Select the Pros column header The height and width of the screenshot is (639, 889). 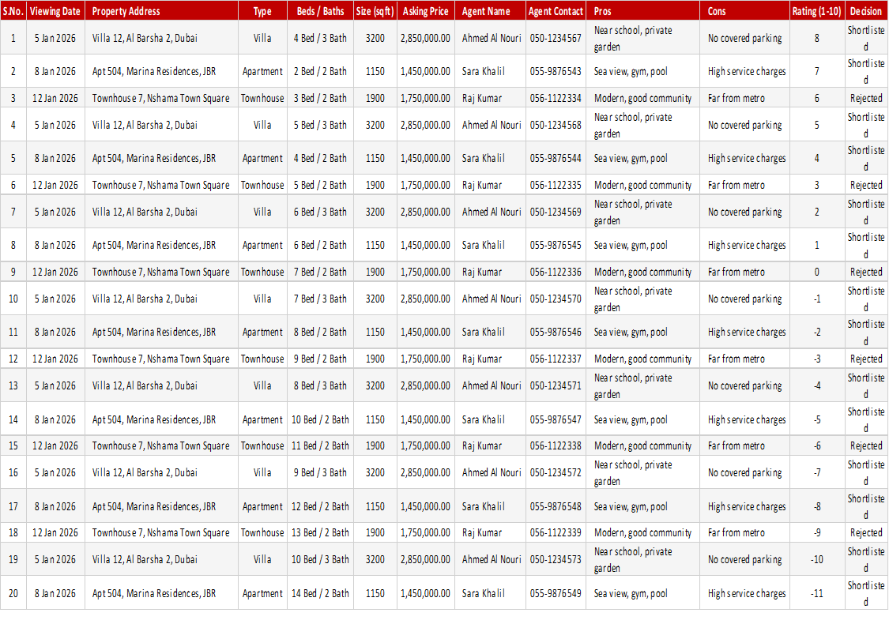click(x=642, y=11)
